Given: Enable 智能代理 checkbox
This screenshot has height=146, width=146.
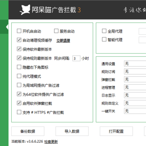Looking at the screenshot, I should coord(104,39).
